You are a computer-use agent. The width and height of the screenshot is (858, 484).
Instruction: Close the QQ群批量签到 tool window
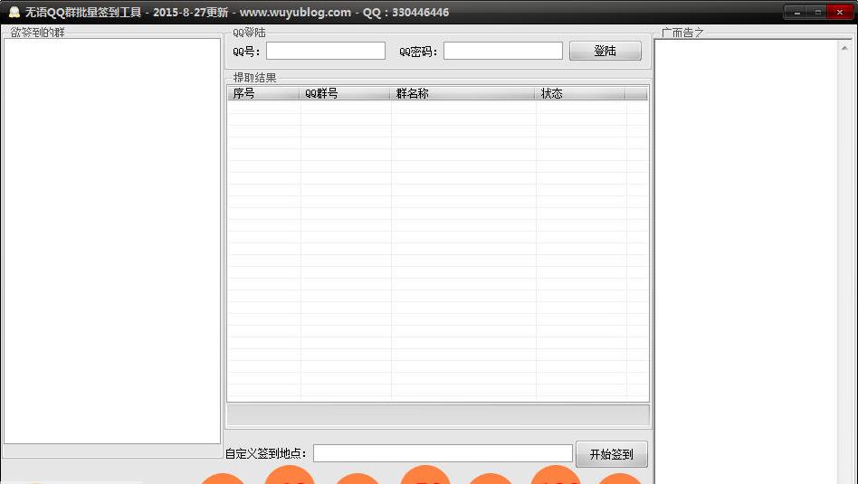click(842, 12)
